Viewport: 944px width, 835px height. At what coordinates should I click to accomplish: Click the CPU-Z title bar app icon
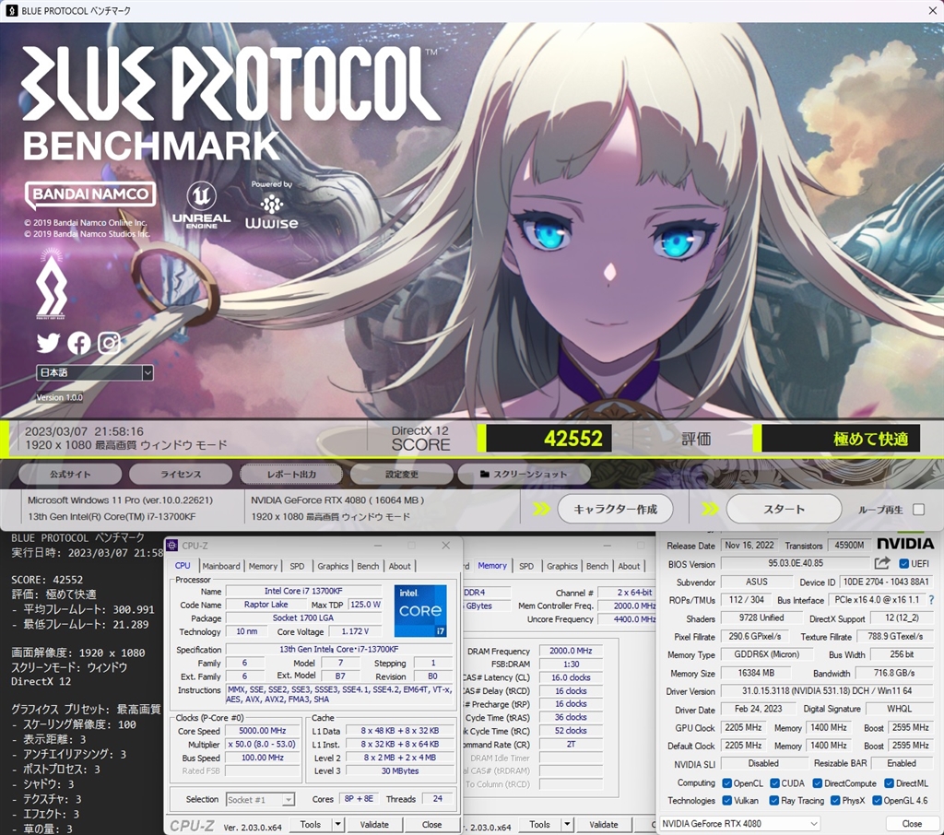(172, 546)
